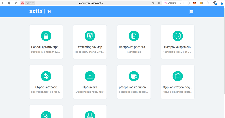
Task: Click the Расписание subtitle
Action: 134,52
